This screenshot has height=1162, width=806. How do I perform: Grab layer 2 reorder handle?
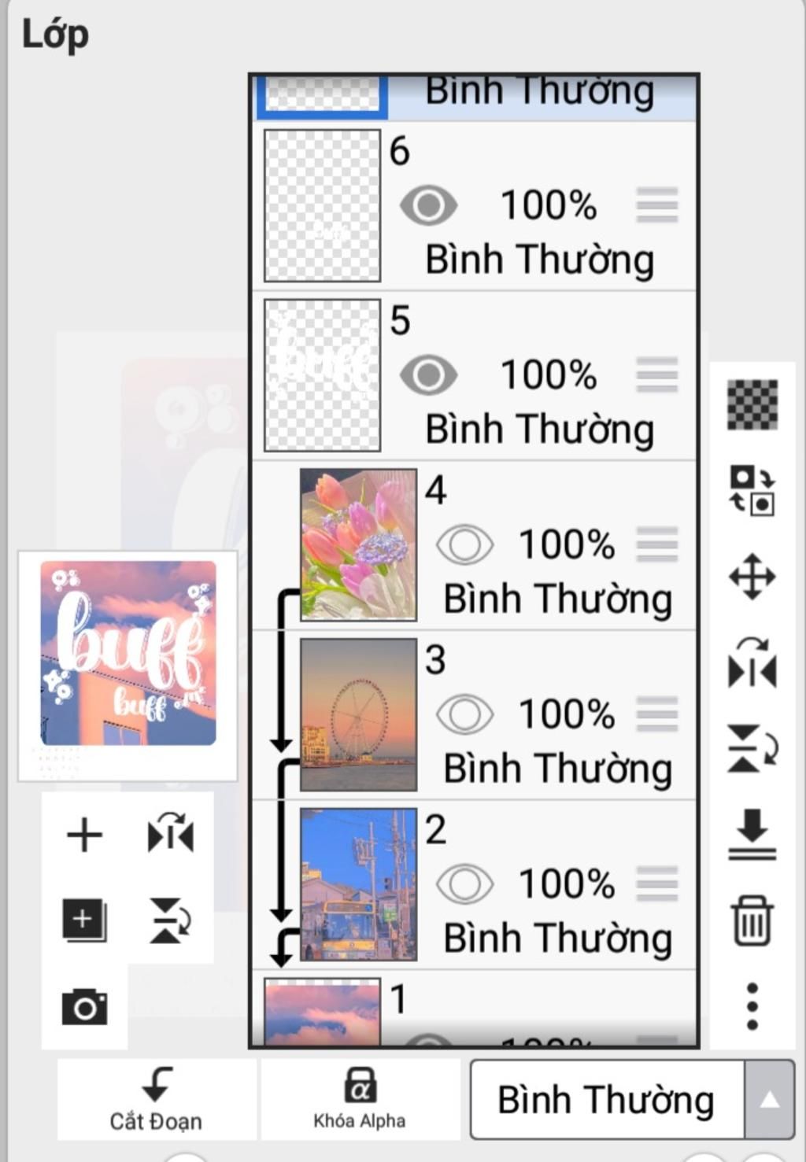pyautogui.click(x=656, y=884)
